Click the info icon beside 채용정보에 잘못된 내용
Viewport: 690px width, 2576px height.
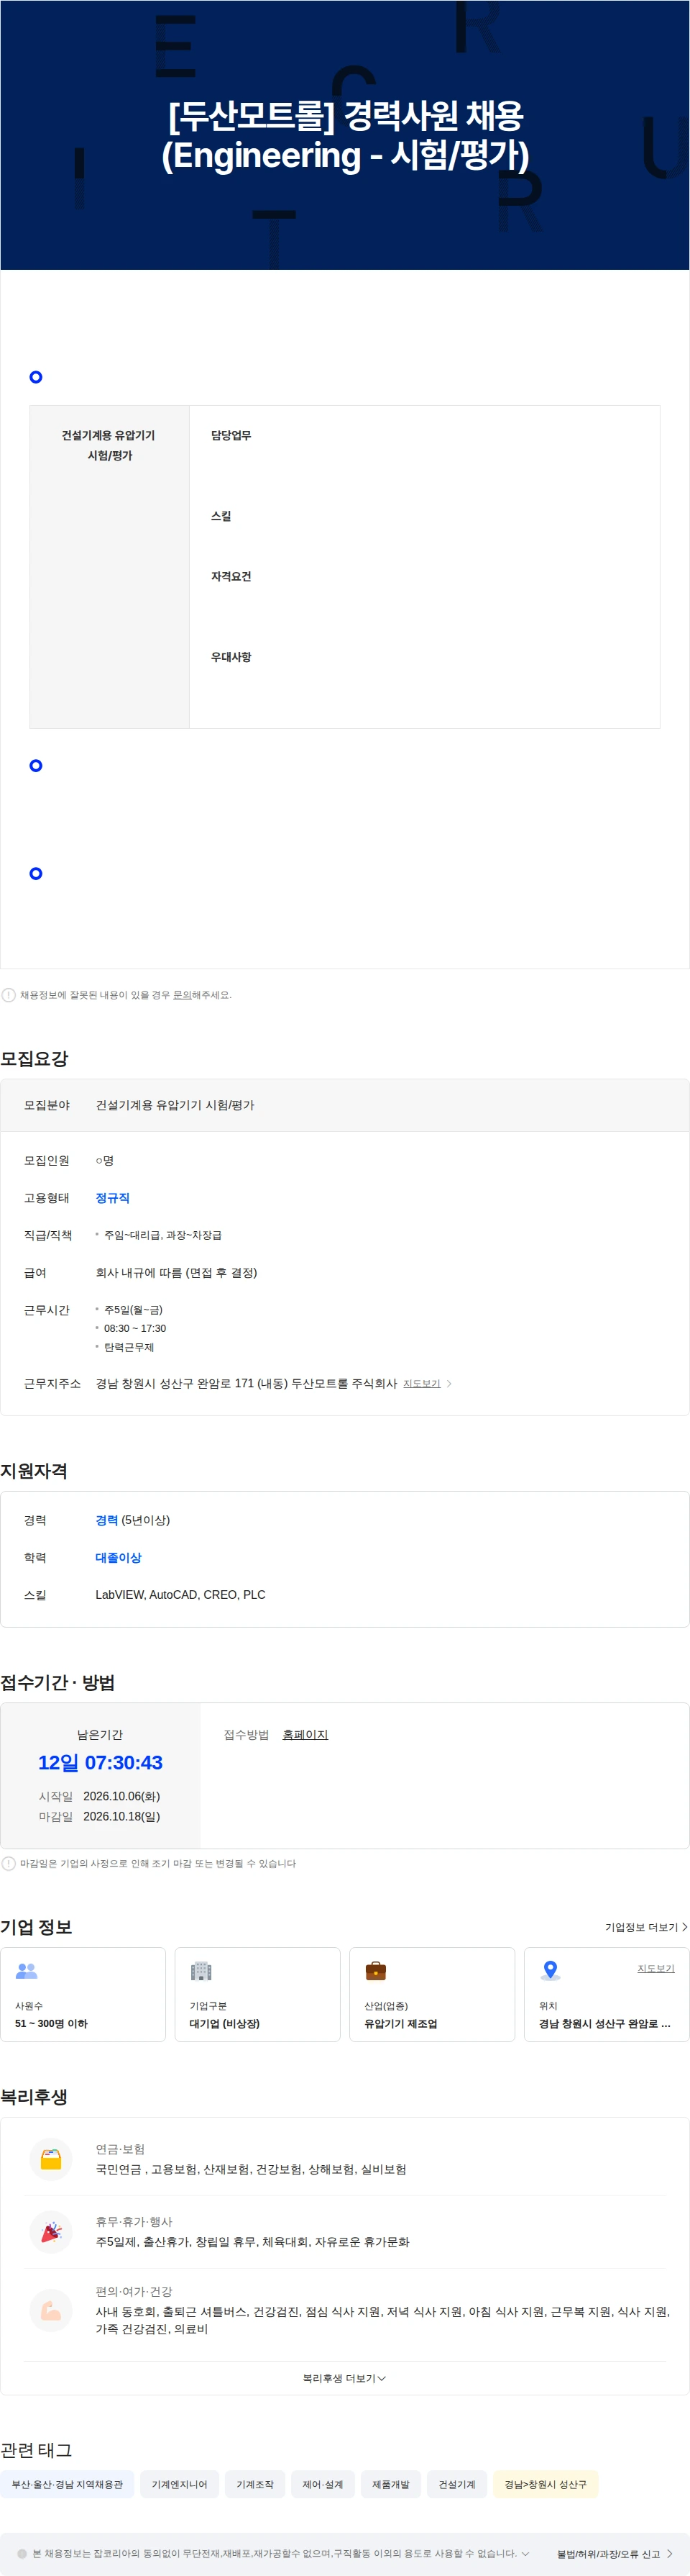pos(9,995)
